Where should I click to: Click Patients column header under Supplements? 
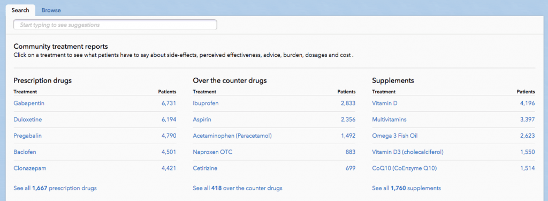tap(526, 92)
